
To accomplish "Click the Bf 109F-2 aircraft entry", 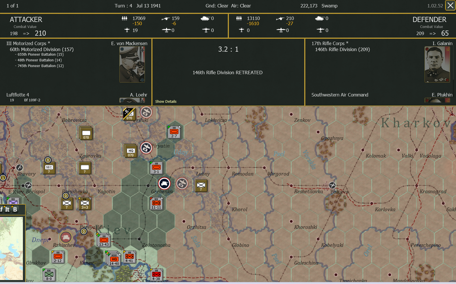I will pyautogui.click(x=32, y=100).
